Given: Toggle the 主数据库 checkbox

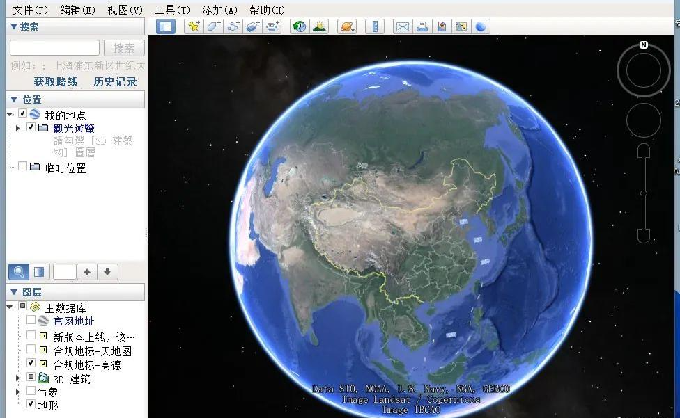Looking at the screenshot, I should [22, 306].
